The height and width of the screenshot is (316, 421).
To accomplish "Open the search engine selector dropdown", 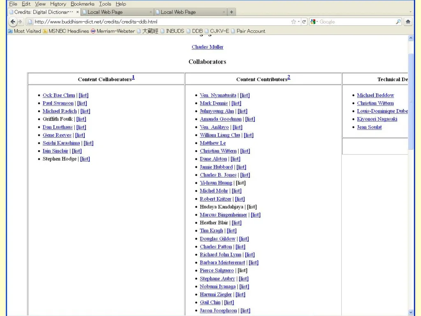I will click(x=314, y=22).
